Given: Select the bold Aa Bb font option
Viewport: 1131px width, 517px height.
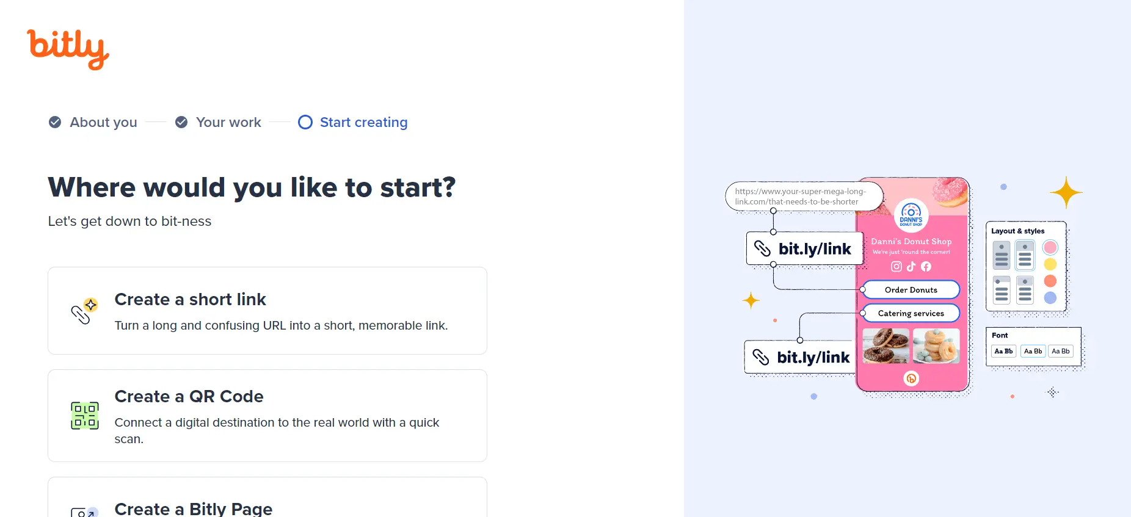Looking at the screenshot, I should point(1004,351).
